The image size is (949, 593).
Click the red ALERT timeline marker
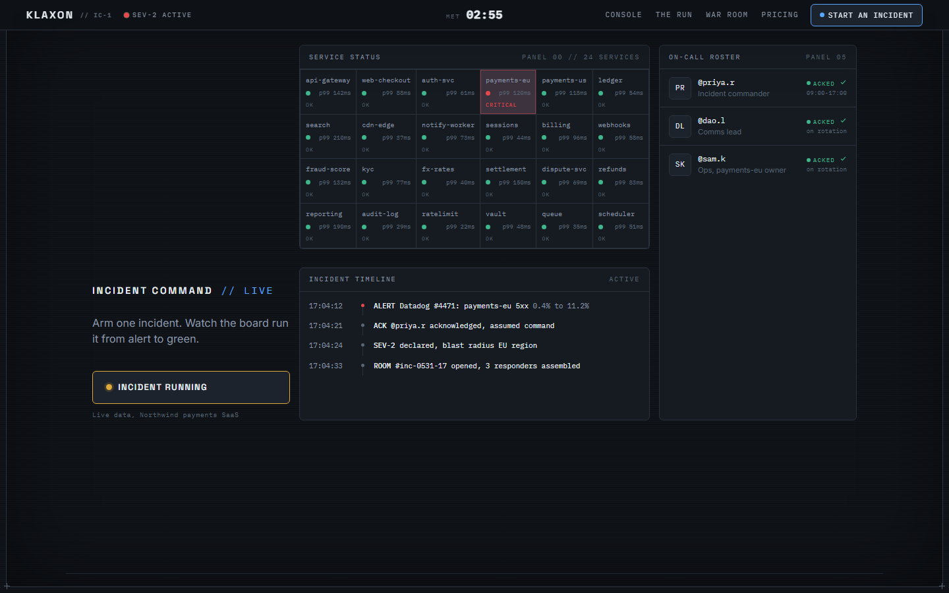(362, 305)
